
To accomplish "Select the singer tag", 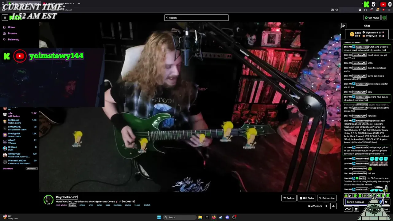I will point(82,205).
